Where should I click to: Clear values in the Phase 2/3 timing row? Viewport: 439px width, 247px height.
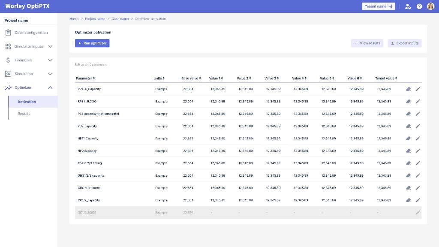point(408,163)
